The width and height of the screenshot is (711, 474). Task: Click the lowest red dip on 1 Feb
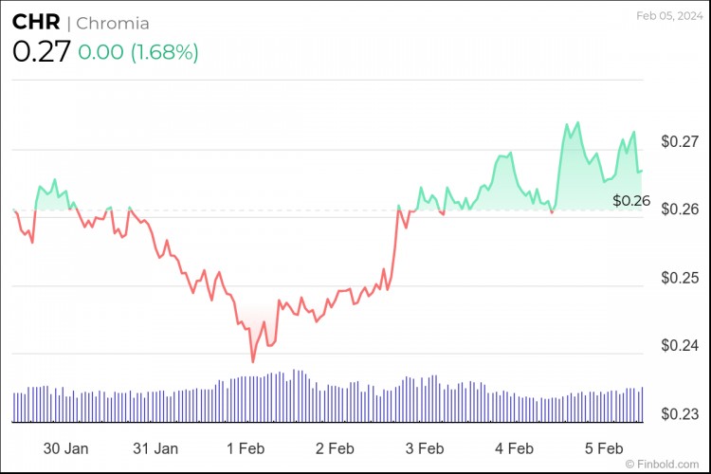click(x=252, y=361)
